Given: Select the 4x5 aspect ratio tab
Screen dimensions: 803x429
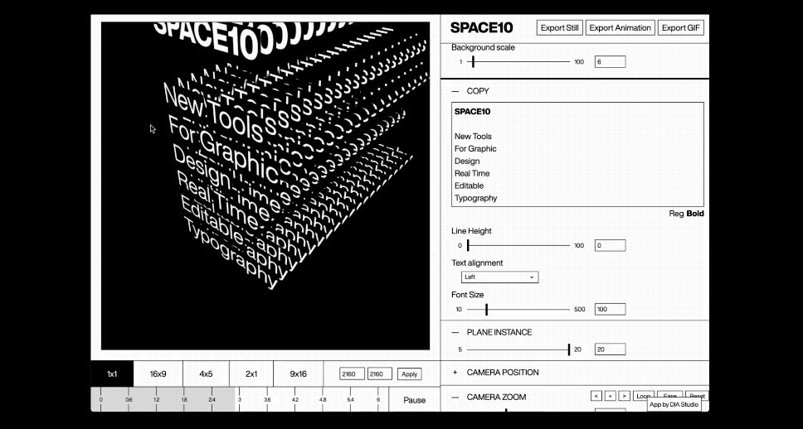Looking at the screenshot, I should pyautogui.click(x=206, y=374).
